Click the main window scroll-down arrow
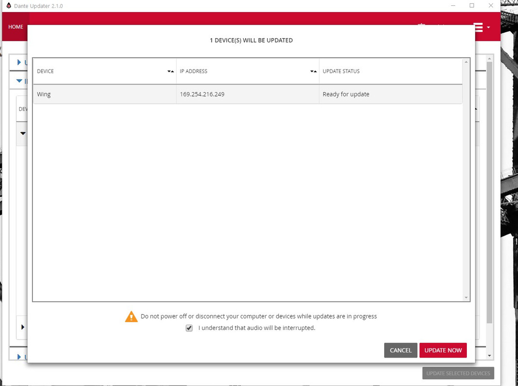518x386 pixels. [x=490, y=356]
